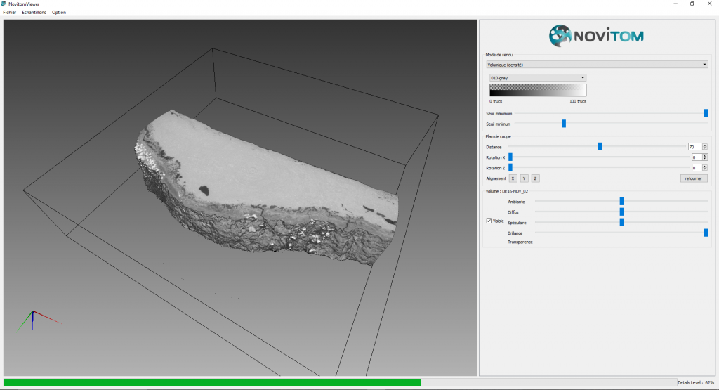Expand the 010-gray colormap dropdown
This screenshot has width=719, height=390.
coord(538,77)
